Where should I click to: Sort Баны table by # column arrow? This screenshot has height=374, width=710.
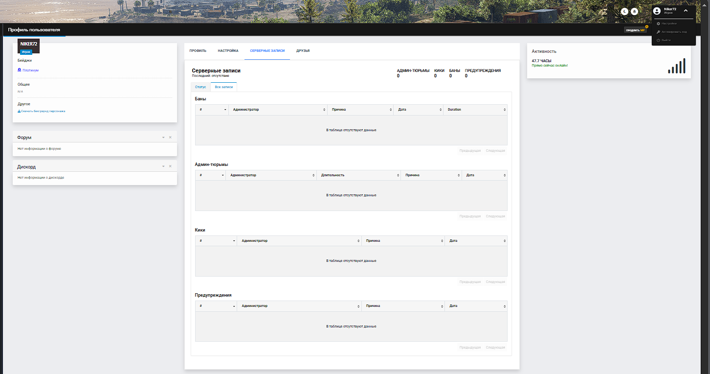point(225,110)
